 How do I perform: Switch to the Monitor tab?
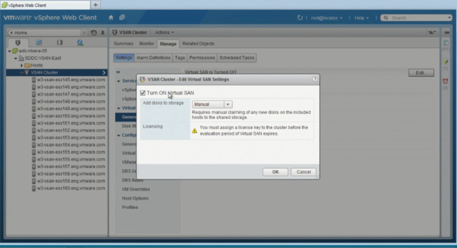(x=146, y=43)
